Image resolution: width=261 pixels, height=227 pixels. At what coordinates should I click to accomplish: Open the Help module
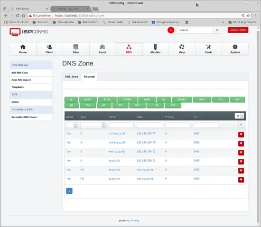182,49
